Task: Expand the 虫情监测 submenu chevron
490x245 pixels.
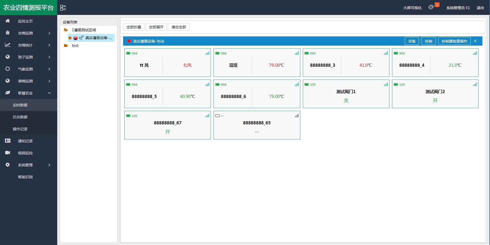Action: click(49, 33)
